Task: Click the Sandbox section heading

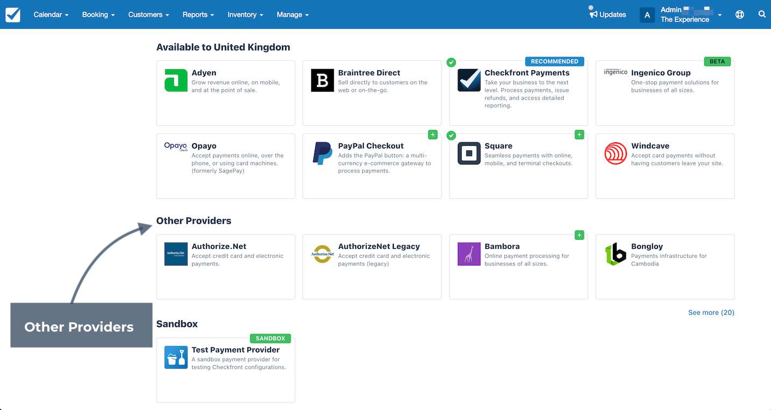Action: pyautogui.click(x=177, y=323)
